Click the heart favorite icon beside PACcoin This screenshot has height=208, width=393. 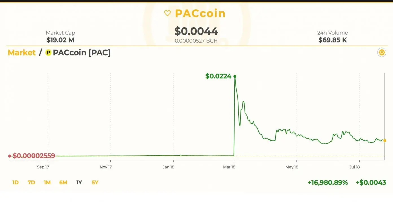(167, 13)
